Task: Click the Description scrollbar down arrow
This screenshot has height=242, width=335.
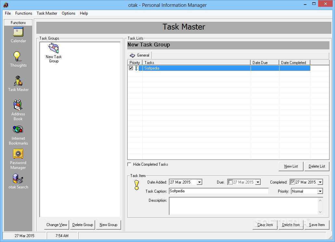Action: (x=320, y=212)
